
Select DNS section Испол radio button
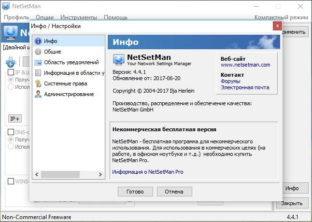[x=11, y=147]
